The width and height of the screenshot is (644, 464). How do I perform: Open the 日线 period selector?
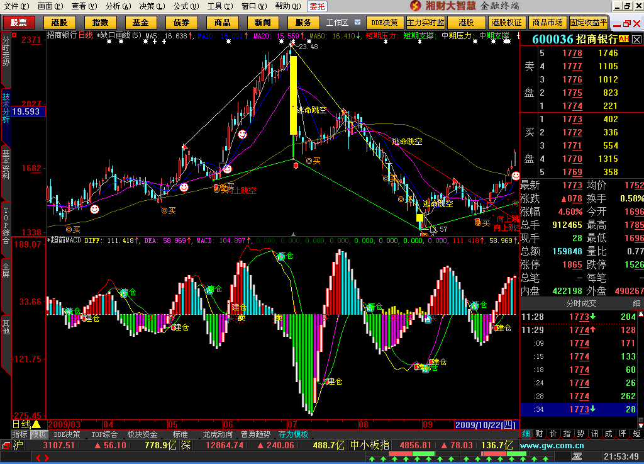26,424
